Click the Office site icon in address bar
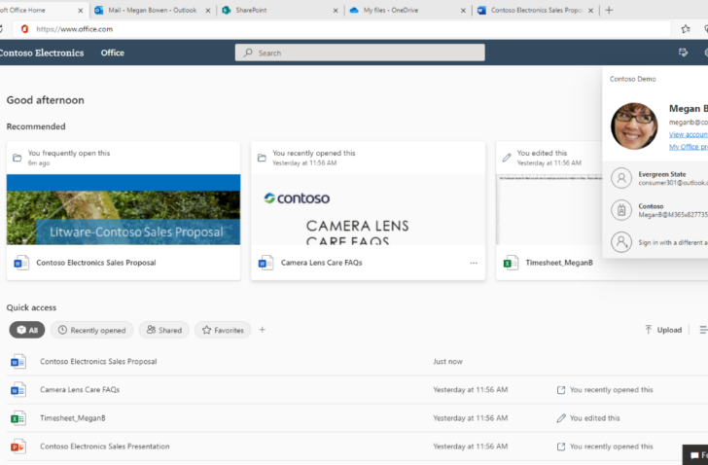The width and height of the screenshot is (708, 465). 25,29
